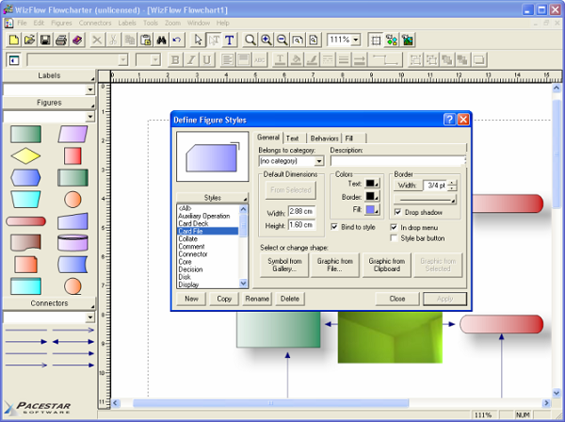The image size is (565, 422).
Task: Open the help book icon
Action: point(77,40)
